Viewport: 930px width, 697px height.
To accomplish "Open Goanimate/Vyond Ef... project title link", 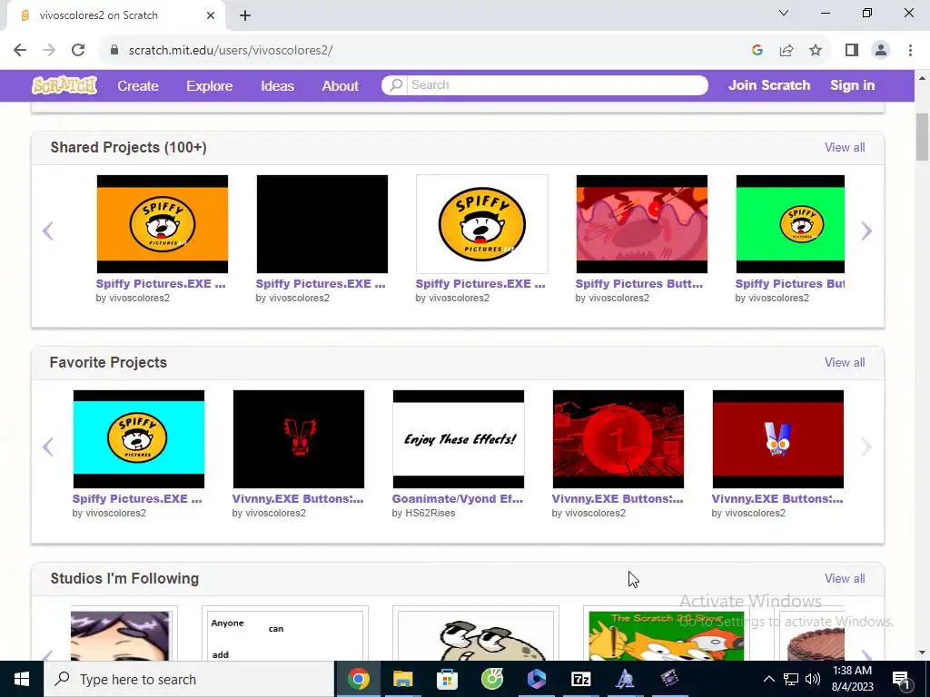I will click(458, 499).
